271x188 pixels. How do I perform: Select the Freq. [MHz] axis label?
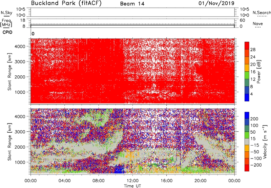click(6, 23)
